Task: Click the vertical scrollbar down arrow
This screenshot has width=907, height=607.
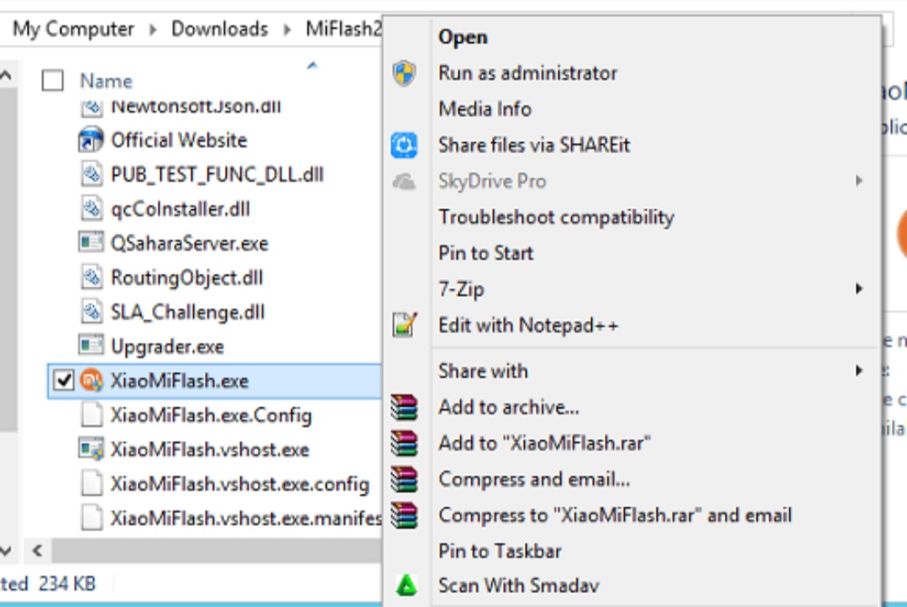Action: (6, 551)
